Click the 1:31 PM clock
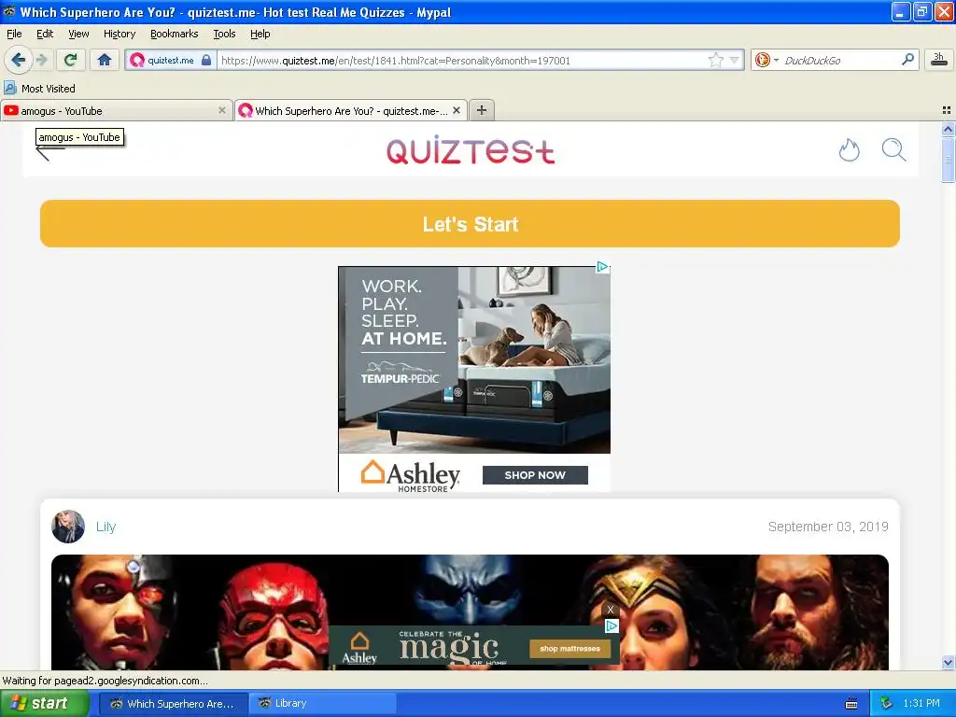The height and width of the screenshot is (717, 956). pyautogui.click(x=921, y=704)
